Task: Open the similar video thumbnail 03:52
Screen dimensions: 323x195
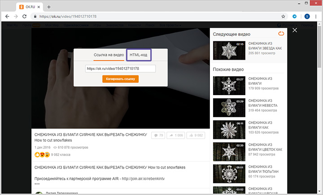Action: click(x=229, y=190)
